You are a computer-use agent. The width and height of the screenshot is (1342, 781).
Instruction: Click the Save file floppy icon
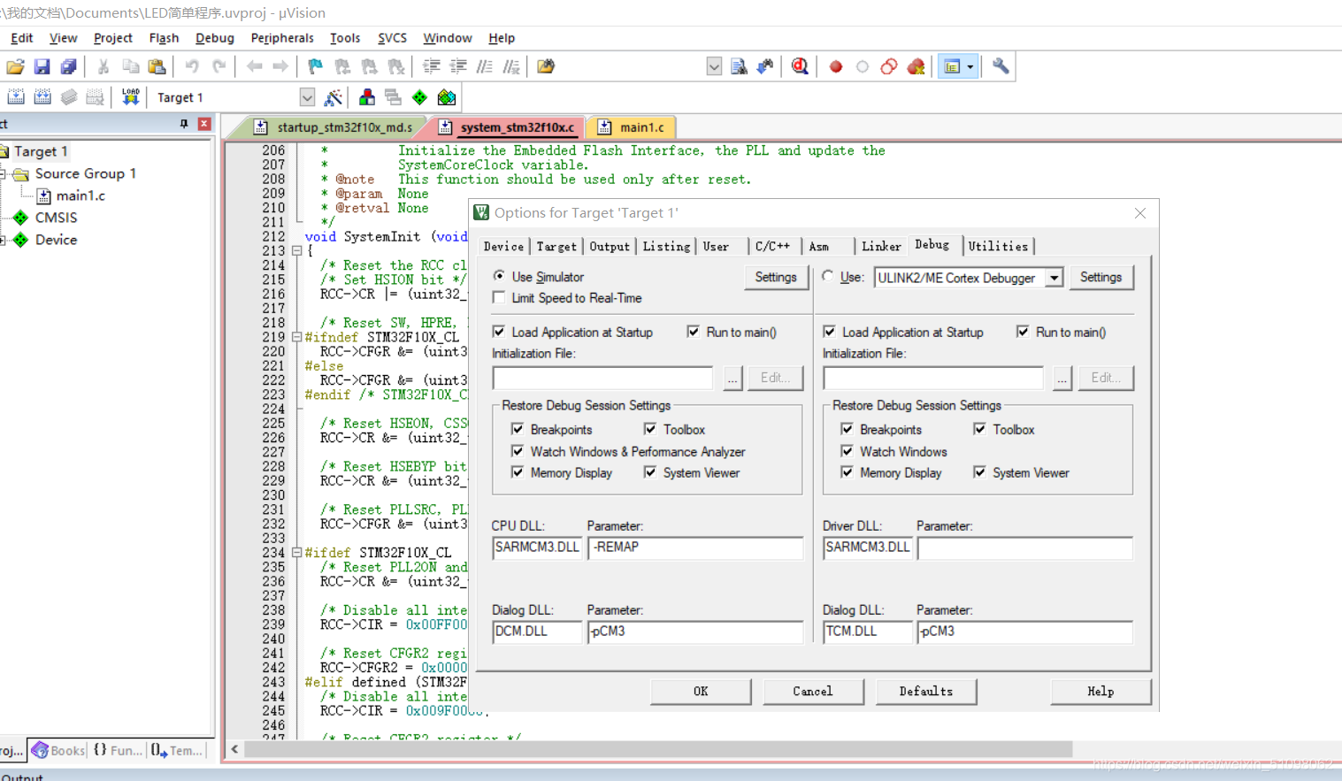[42, 66]
